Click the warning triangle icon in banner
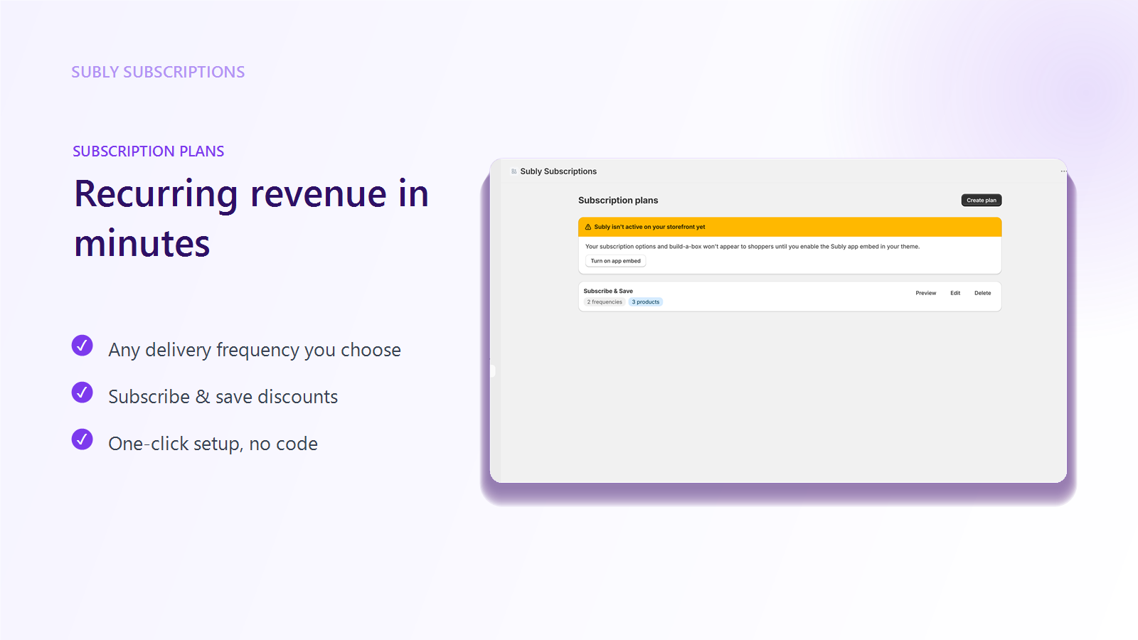Viewport: 1138px width, 640px height. click(x=588, y=227)
